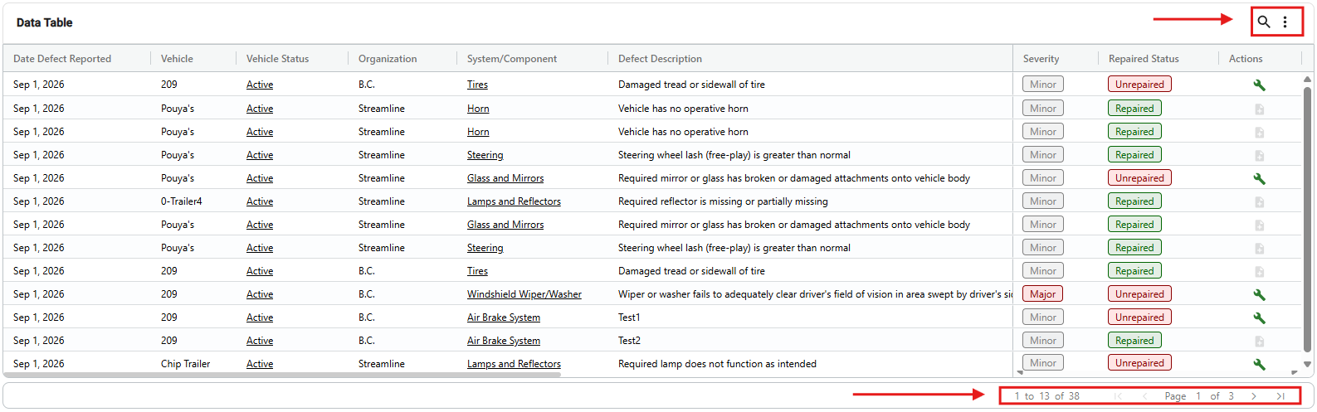The height and width of the screenshot is (412, 1317).
Task: Sort by Severity column header
Action: [1041, 59]
